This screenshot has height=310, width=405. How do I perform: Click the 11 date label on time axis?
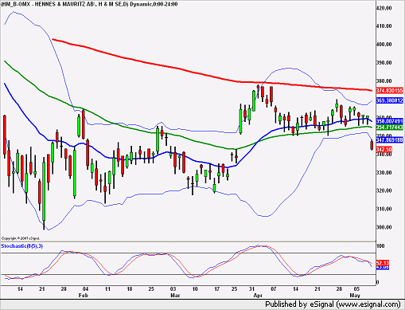click(107, 289)
